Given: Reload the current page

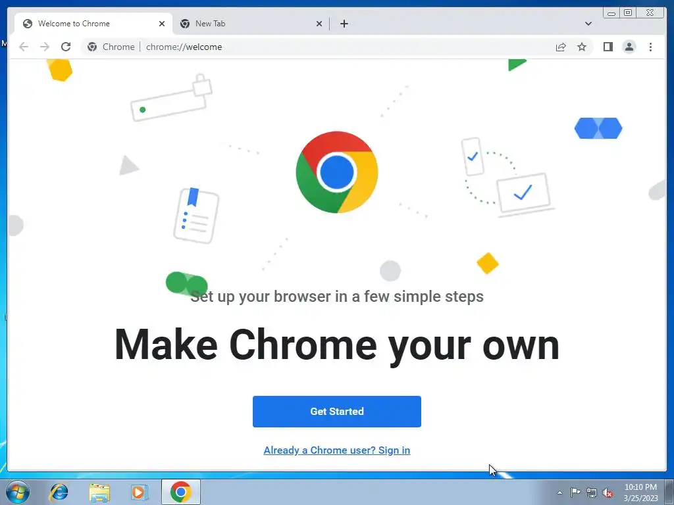Looking at the screenshot, I should click(66, 47).
